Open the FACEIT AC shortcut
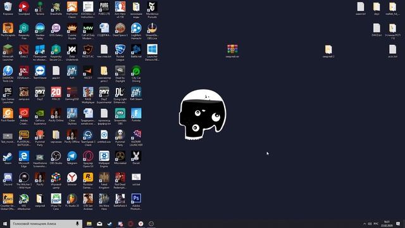 click(88, 51)
